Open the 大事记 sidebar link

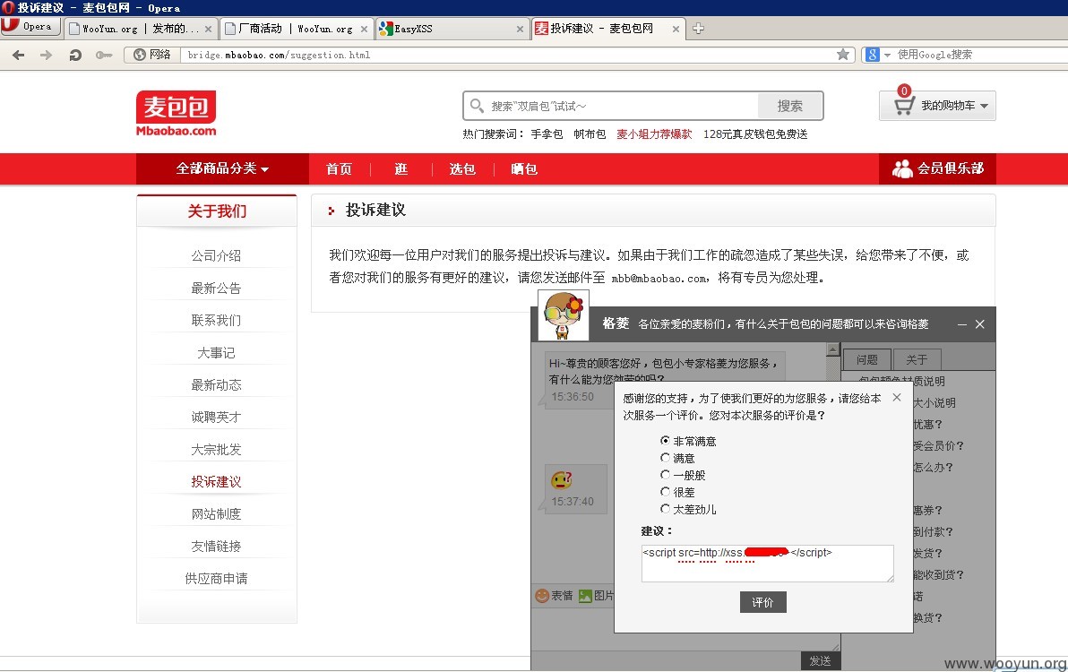coord(216,353)
